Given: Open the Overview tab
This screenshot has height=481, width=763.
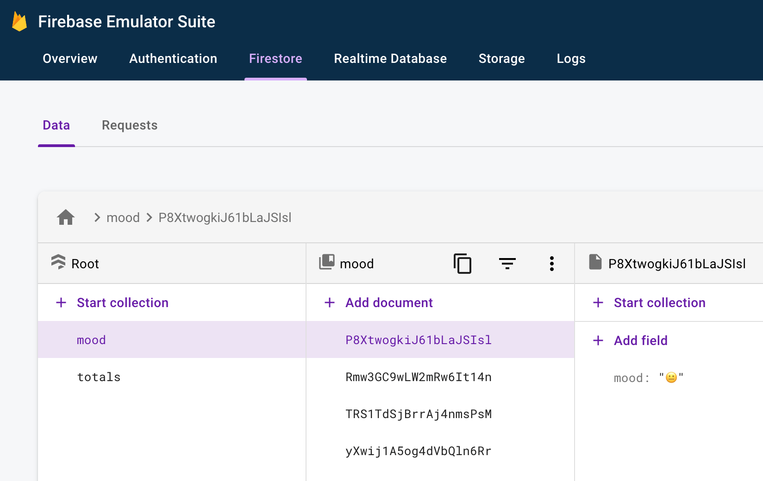Looking at the screenshot, I should (70, 59).
